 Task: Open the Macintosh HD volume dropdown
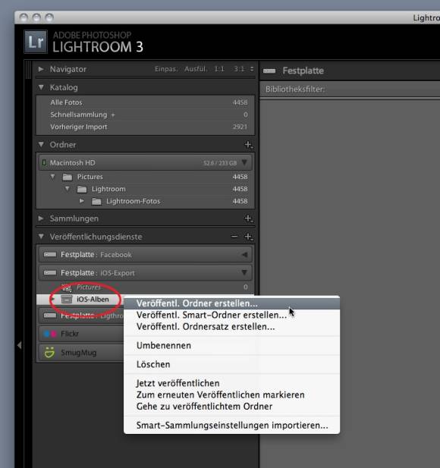pos(244,162)
